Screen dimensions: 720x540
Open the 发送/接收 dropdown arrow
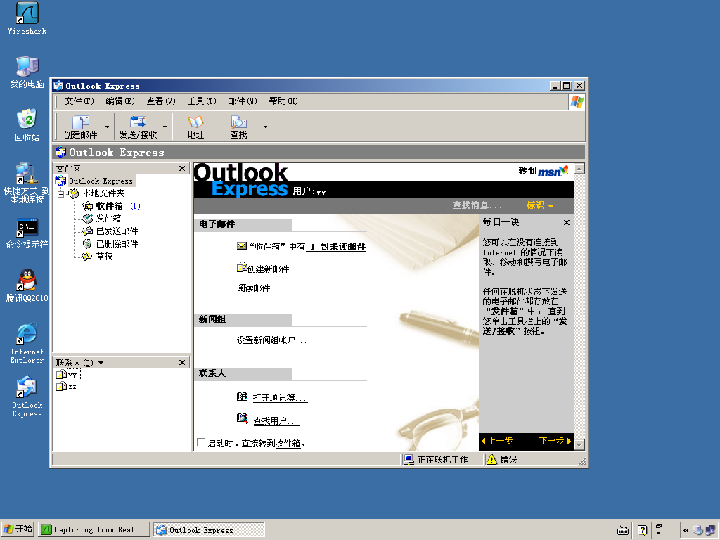point(165,127)
